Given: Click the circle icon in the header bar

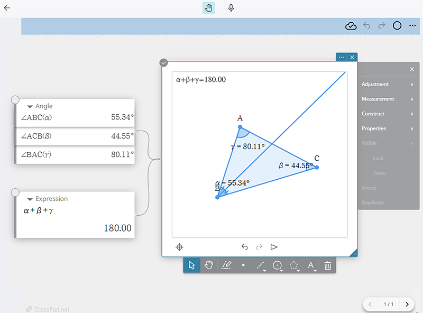Looking at the screenshot, I should (397, 25).
